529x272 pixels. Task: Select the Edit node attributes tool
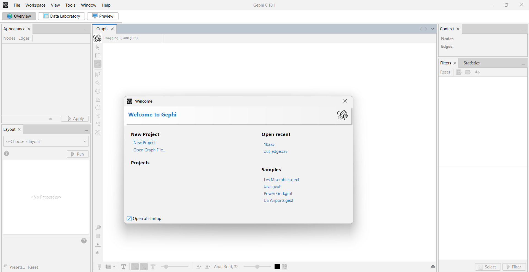pyautogui.click(x=98, y=74)
